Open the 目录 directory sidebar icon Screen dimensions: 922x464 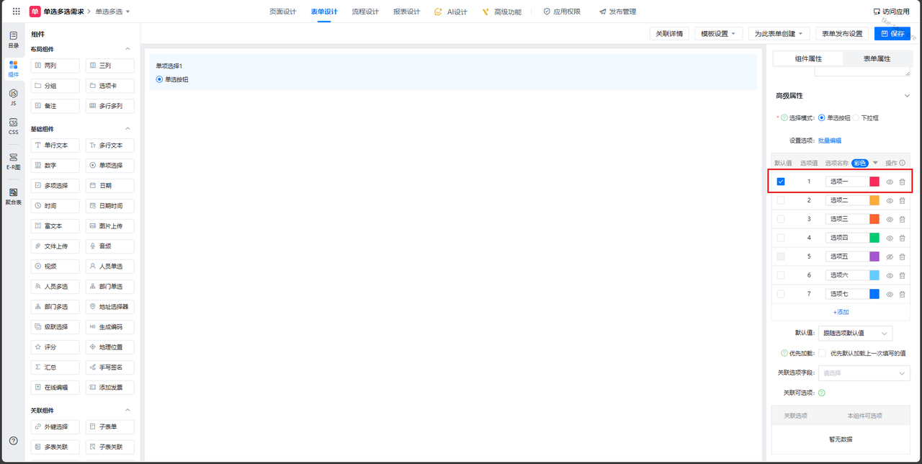(13, 39)
